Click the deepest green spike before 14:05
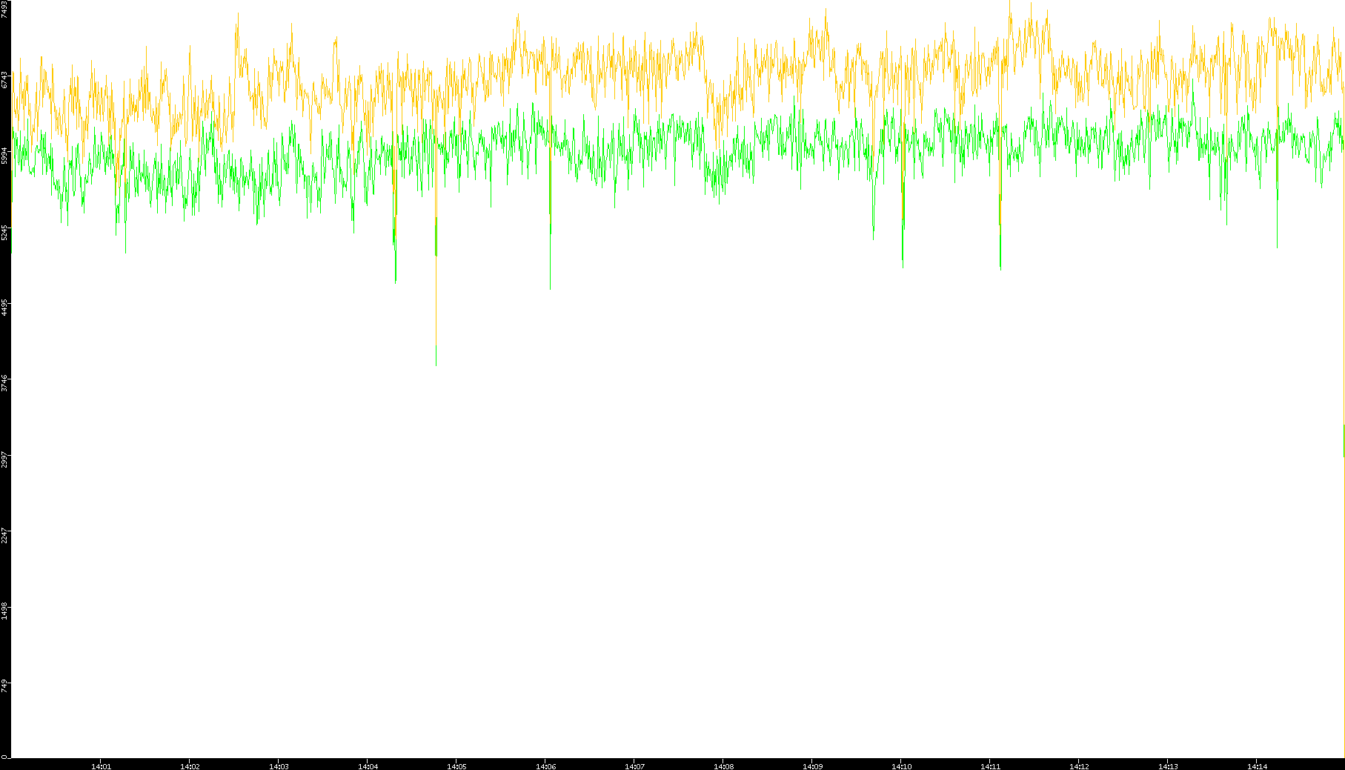The height and width of the screenshot is (770, 1345). tap(436, 354)
